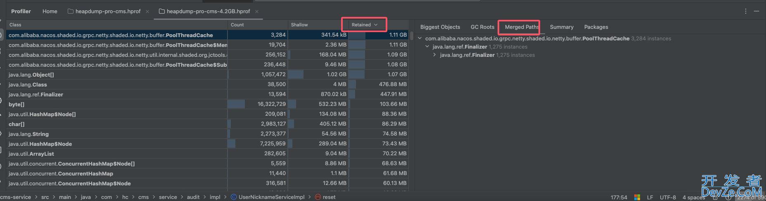Select the java.util.concurrent.ConcurrentHashMap row

207,173
